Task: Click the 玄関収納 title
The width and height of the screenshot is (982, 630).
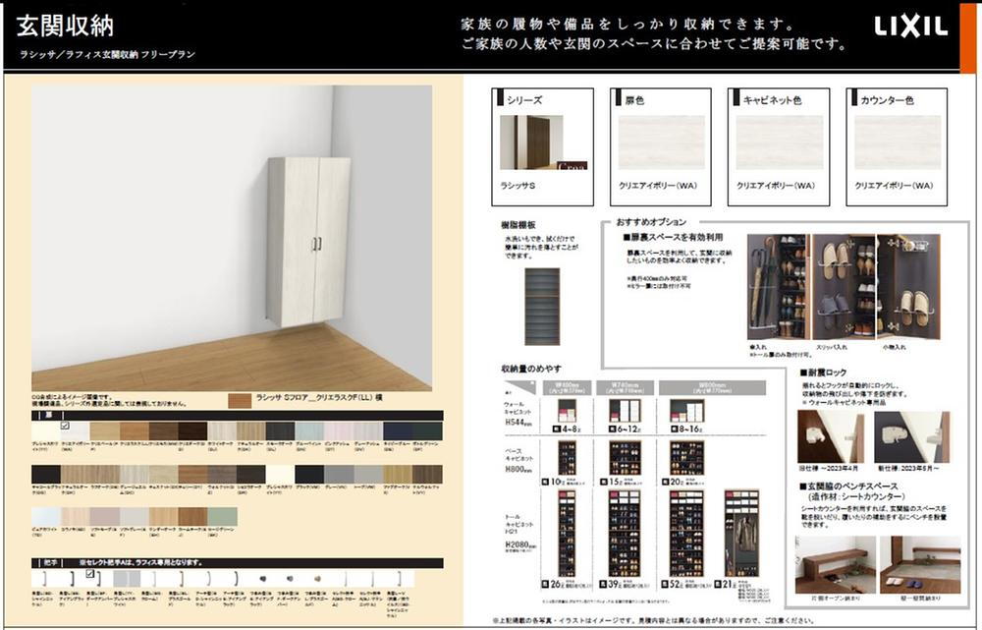Action: point(65,26)
